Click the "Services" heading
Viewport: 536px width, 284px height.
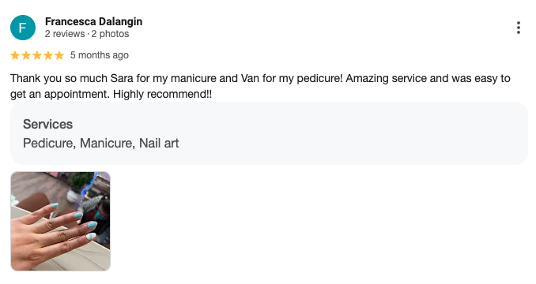pyautogui.click(x=48, y=124)
